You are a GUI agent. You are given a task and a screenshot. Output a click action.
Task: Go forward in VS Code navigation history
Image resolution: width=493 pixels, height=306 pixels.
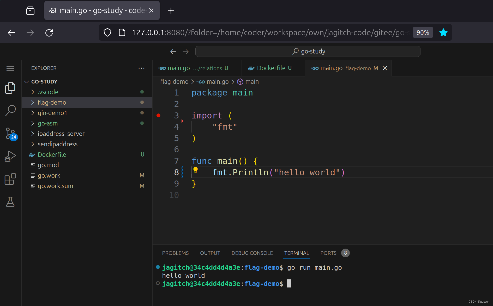click(185, 51)
